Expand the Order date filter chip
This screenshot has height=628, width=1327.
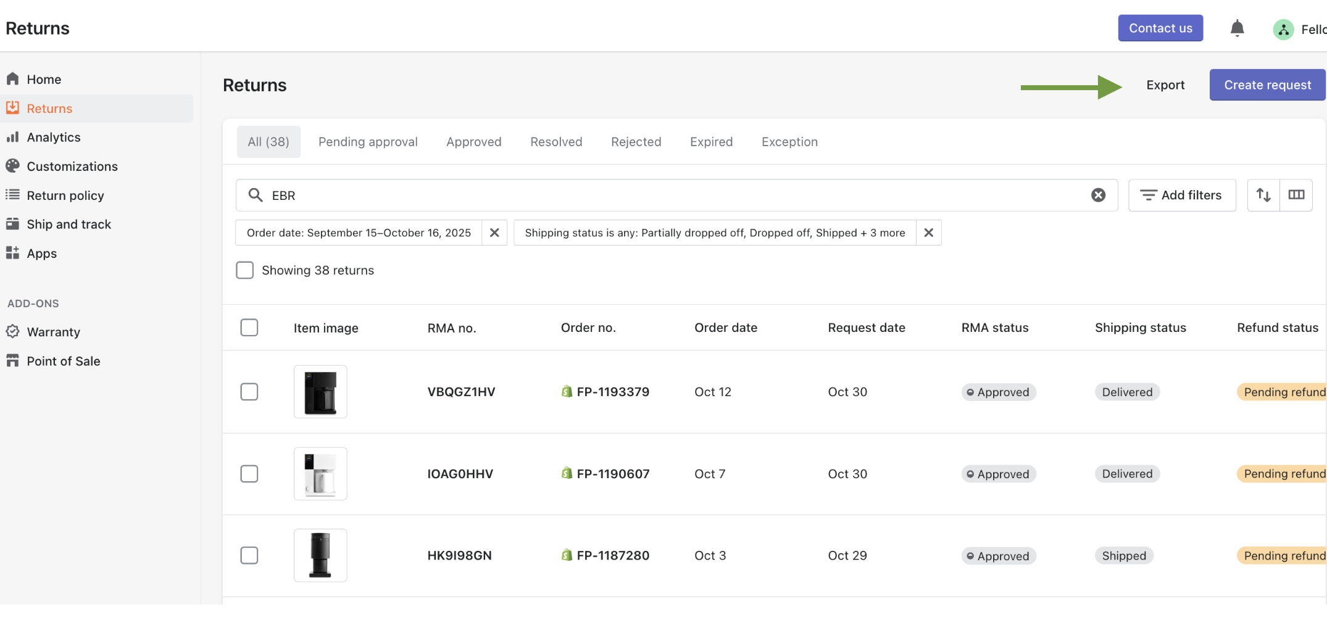pos(359,233)
